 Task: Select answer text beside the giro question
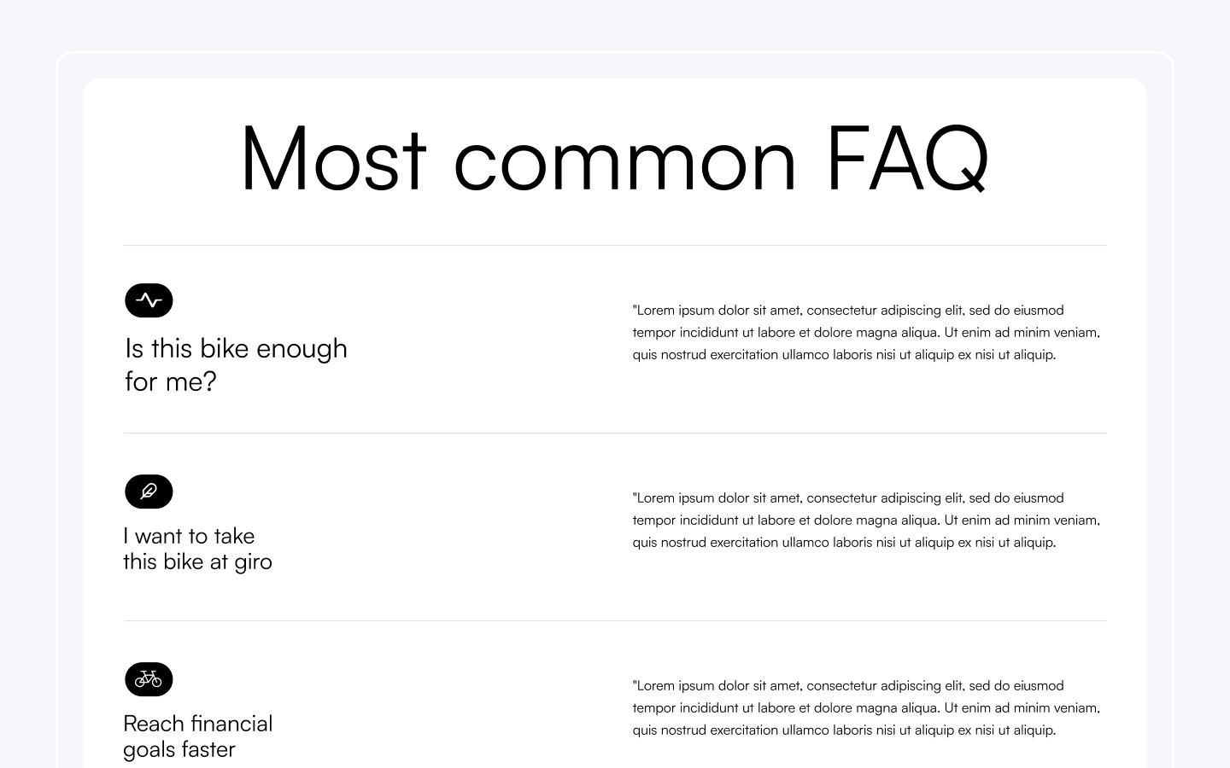click(866, 520)
